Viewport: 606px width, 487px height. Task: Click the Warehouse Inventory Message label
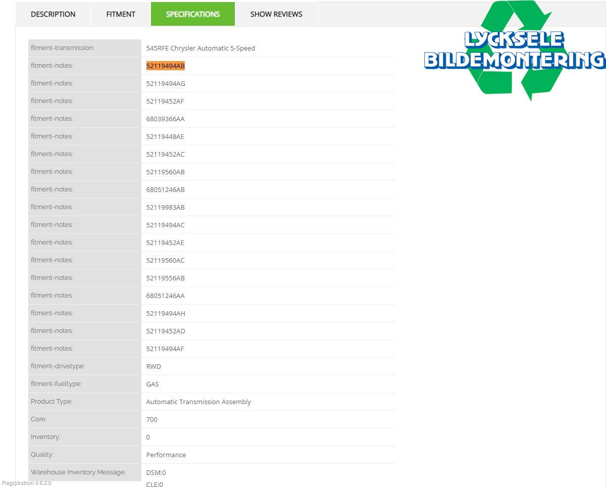click(x=78, y=472)
